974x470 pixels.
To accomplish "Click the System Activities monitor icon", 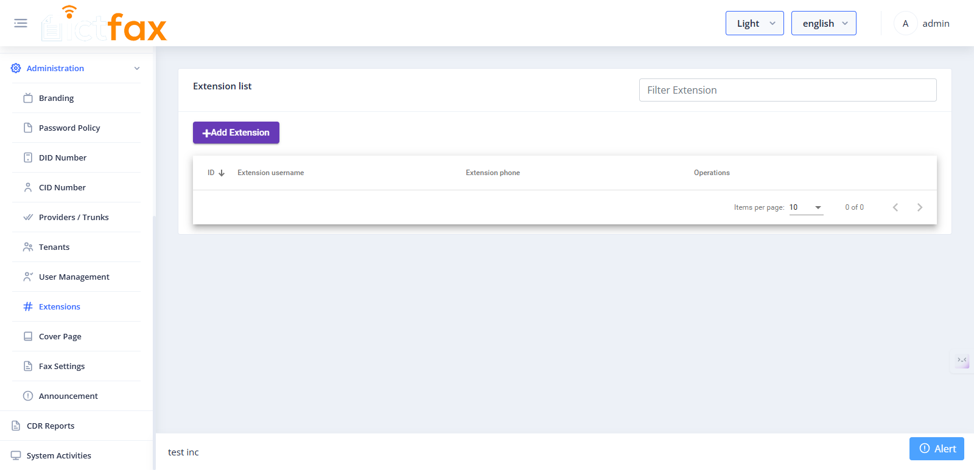I will 16,455.
